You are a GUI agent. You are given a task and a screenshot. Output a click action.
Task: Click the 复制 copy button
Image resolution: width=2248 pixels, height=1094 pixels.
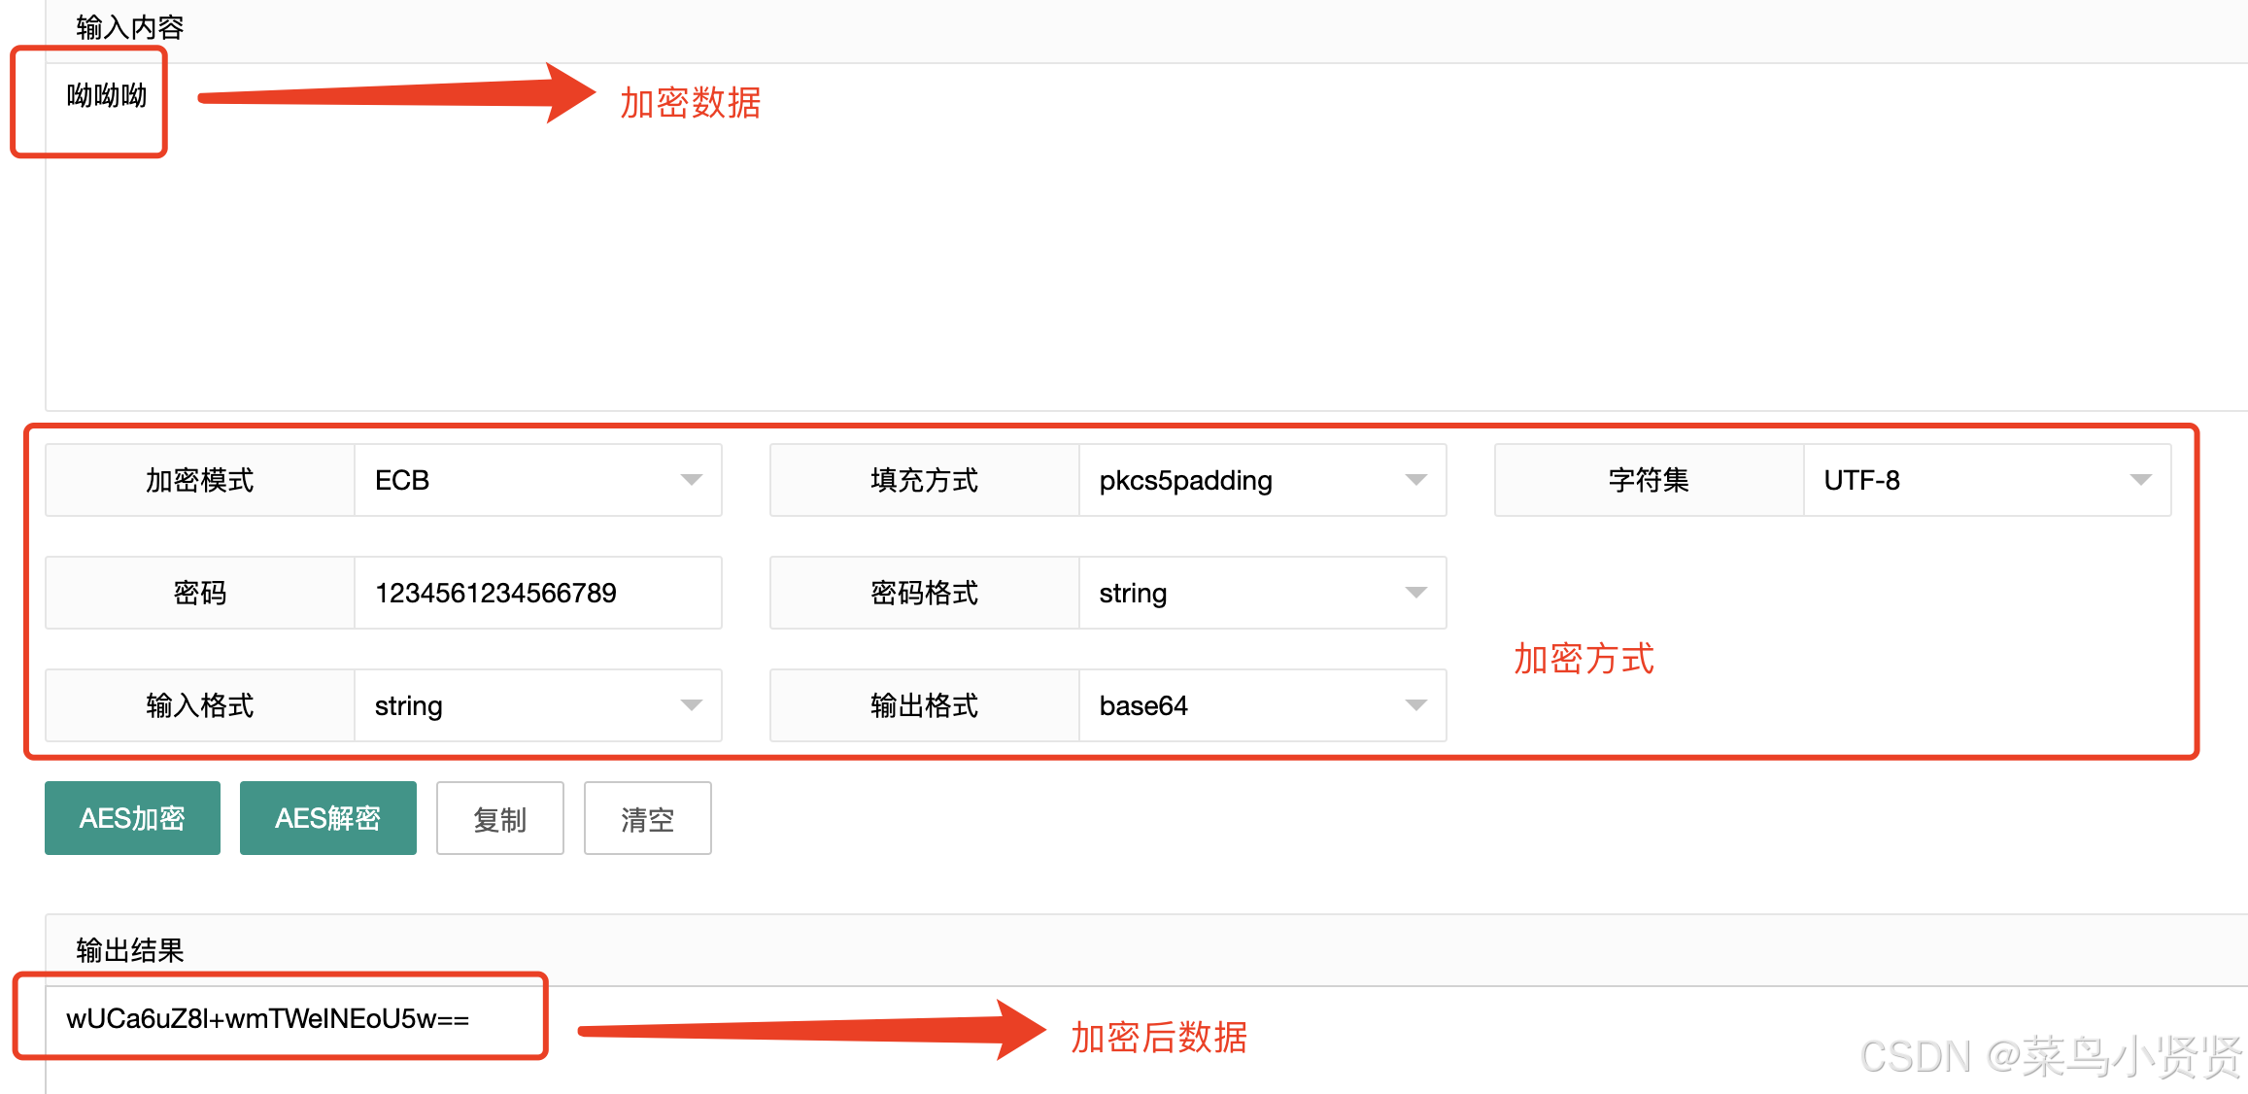499,818
